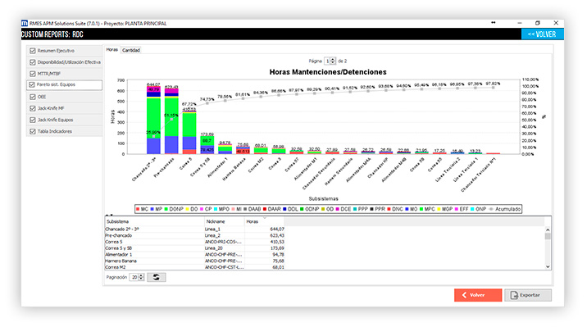Sort table by Horas column header
The image size is (587, 327).
[x=264, y=221]
